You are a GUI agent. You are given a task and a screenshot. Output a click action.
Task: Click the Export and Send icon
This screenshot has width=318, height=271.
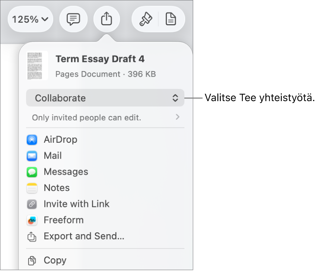32,236
